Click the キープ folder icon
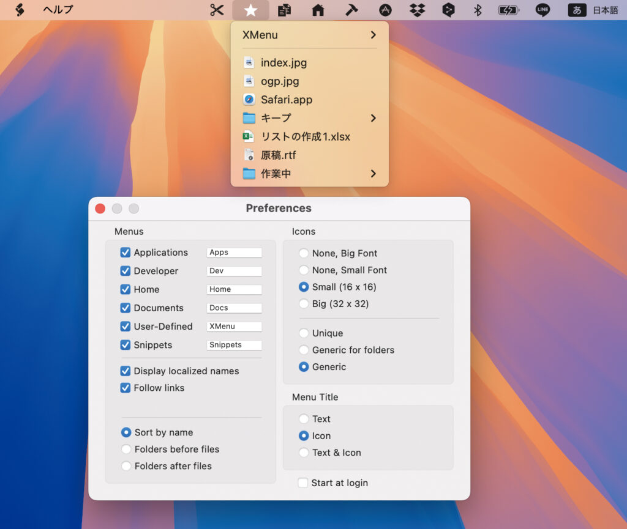Screen dimensions: 627x529 click(249, 118)
